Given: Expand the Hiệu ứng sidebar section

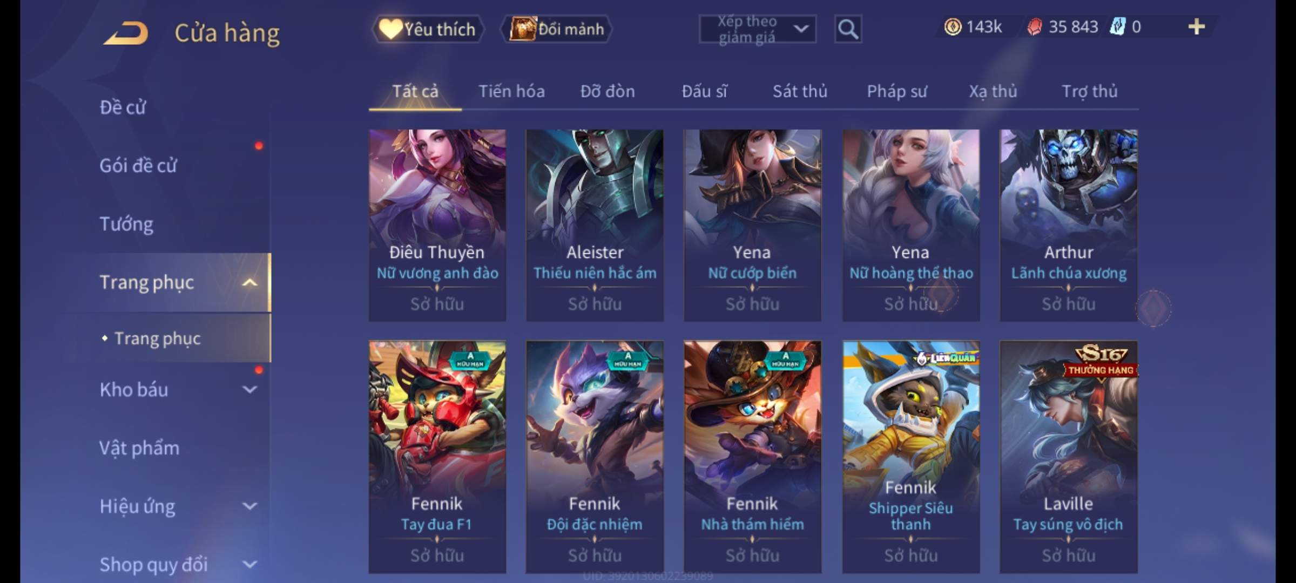Looking at the screenshot, I should (249, 506).
